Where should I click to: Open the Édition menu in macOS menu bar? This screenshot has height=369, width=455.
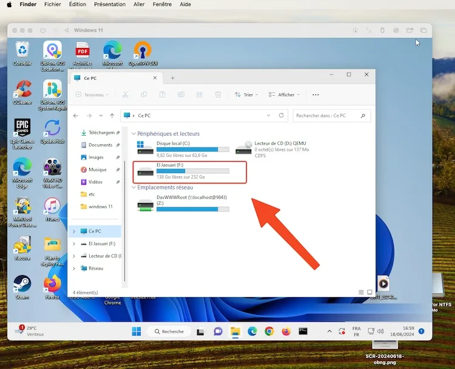coord(78,4)
